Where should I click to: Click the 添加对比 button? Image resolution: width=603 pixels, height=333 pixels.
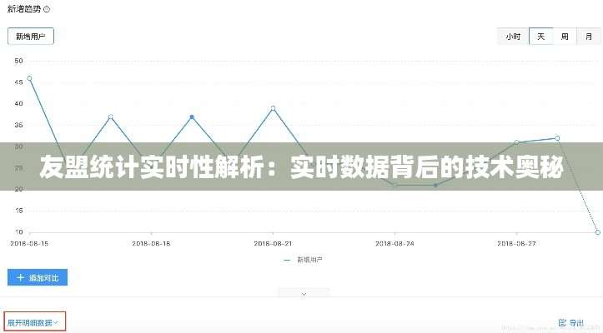coord(38,277)
